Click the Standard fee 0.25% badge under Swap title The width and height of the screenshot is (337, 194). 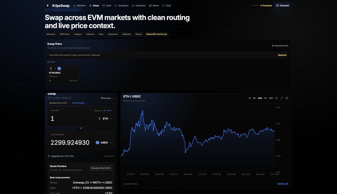[58, 103]
